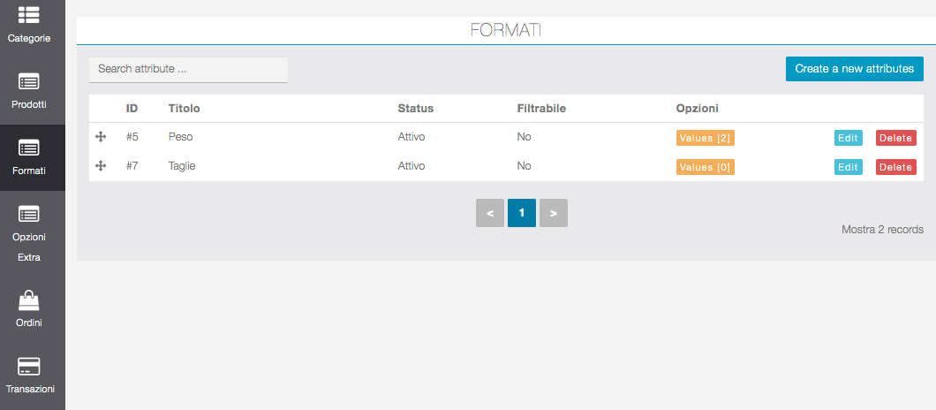
Task: Edit the Peso attribute
Action: click(x=848, y=138)
